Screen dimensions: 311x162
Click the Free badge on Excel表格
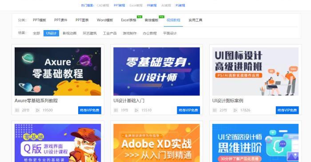(140, 17)
